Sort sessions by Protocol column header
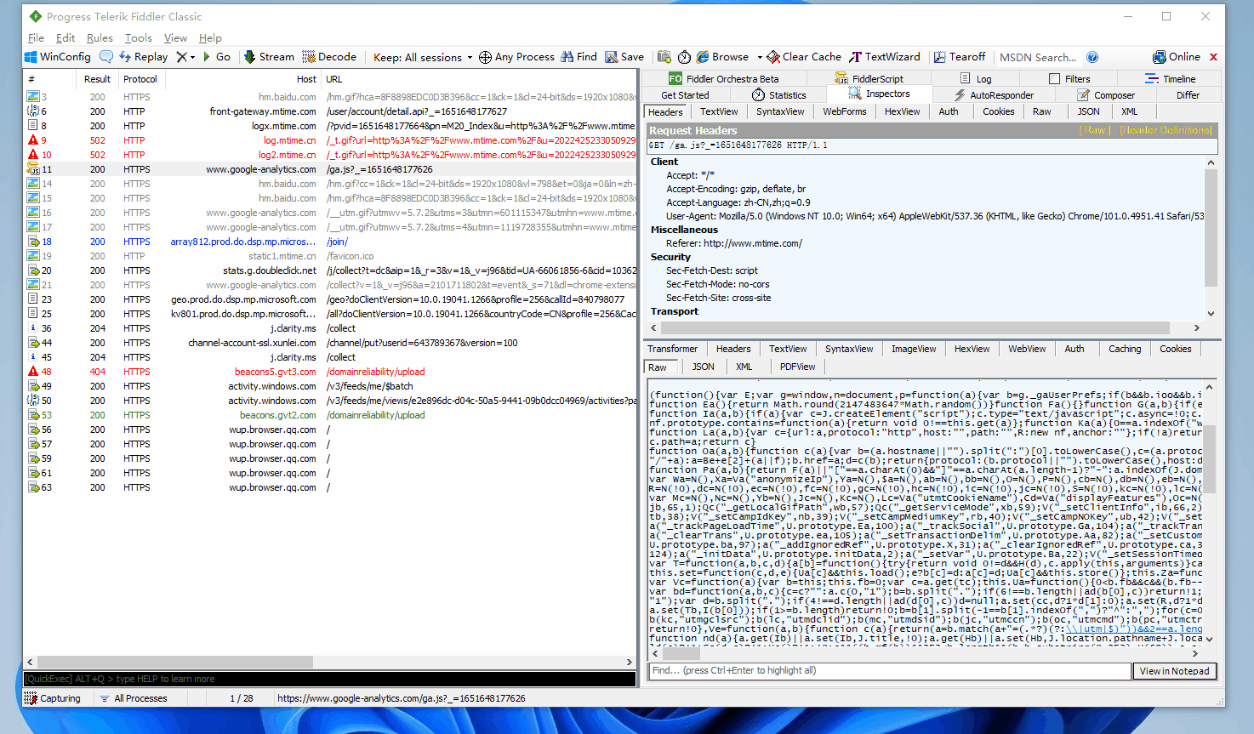Screen dimensions: 1254x734 click(x=140, y=79)
